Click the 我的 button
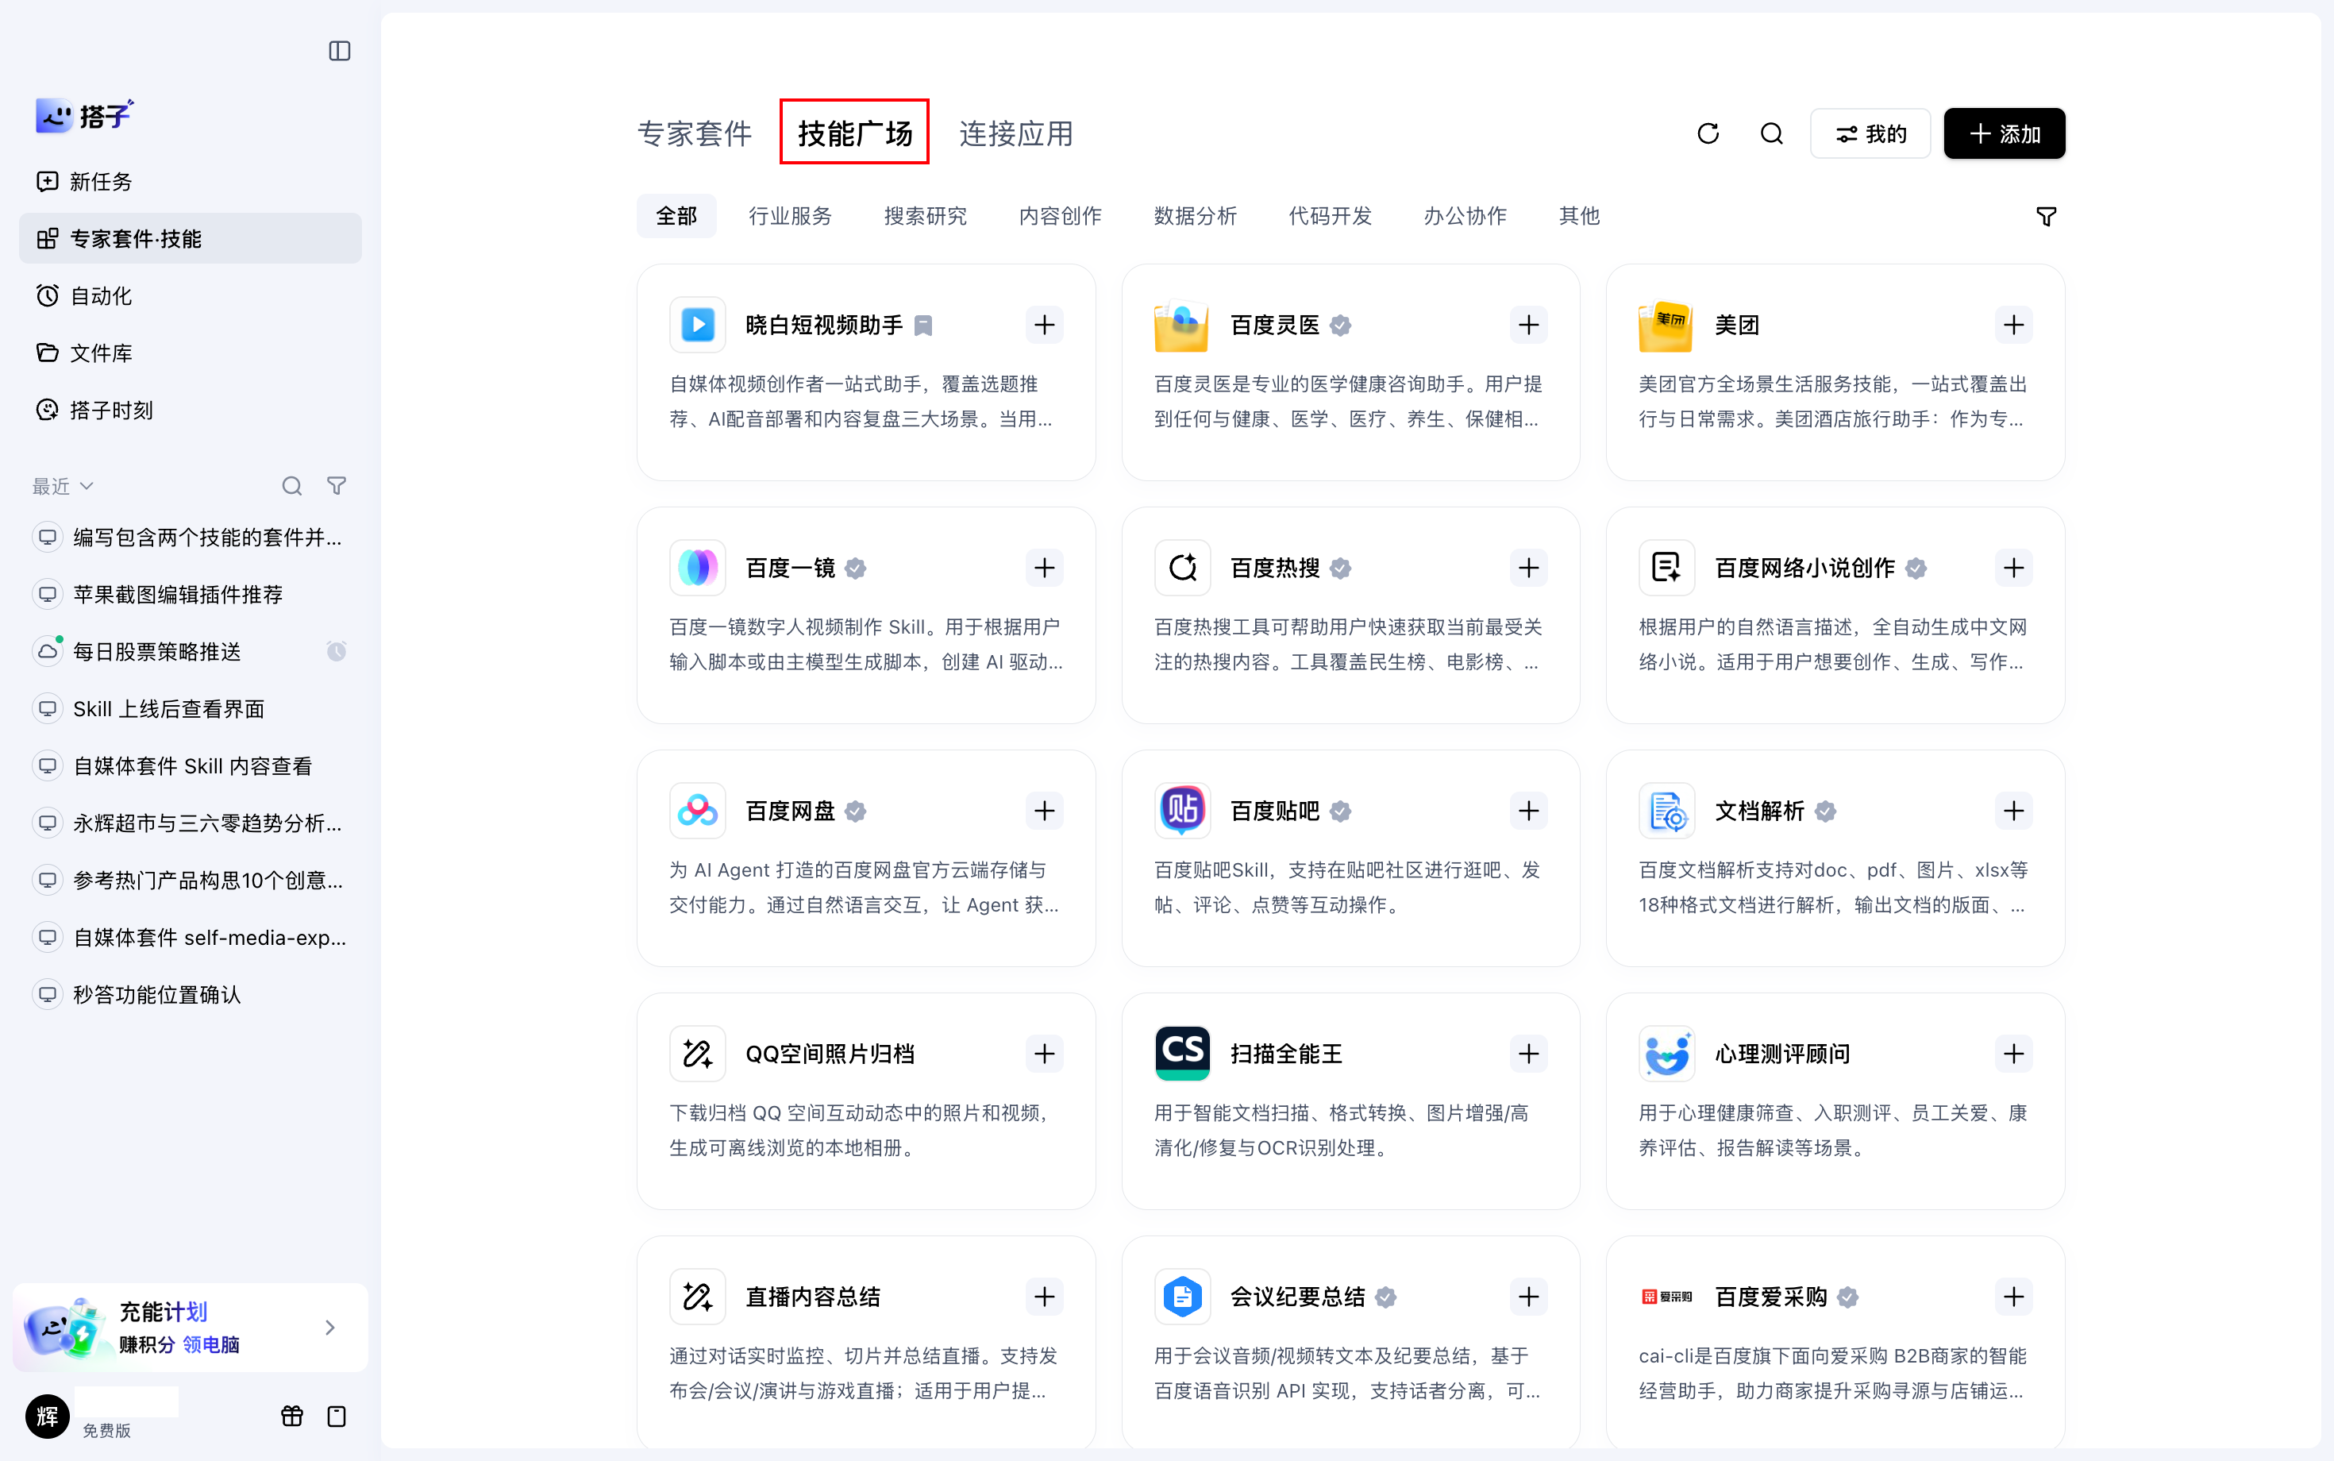2334x1461 pixels. click(1870, 133)
